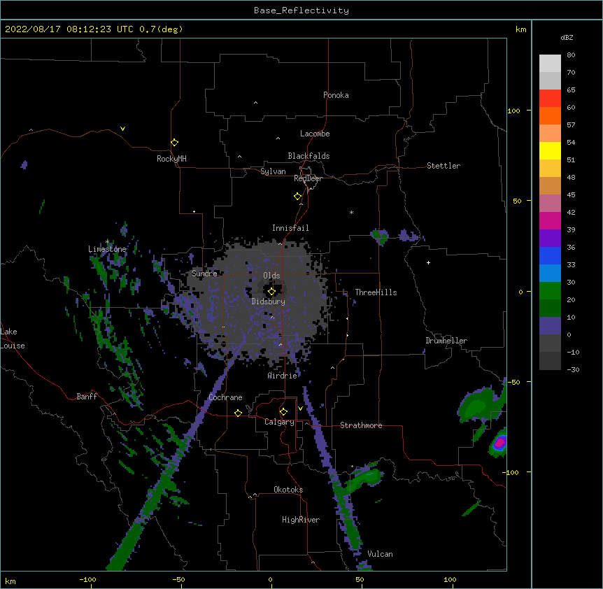Click the Calgary city label
This screenshot has height=589, width=603.
pyautogui.click(x=279, y=422)
